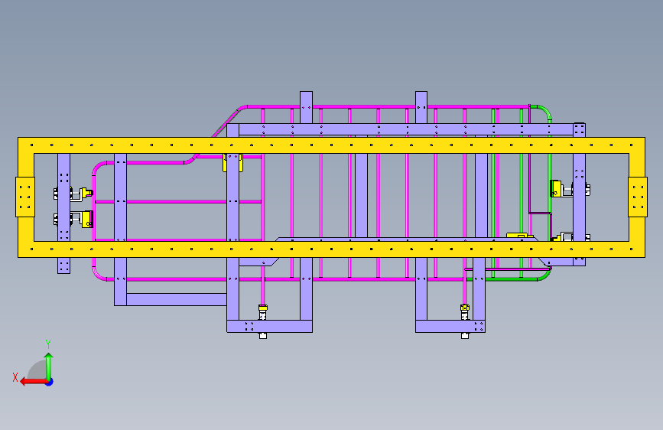Viewport: 663px width, 430px height.
Task: Pick the small upper yellow block on left crossmember
Action: pos(86,193)
